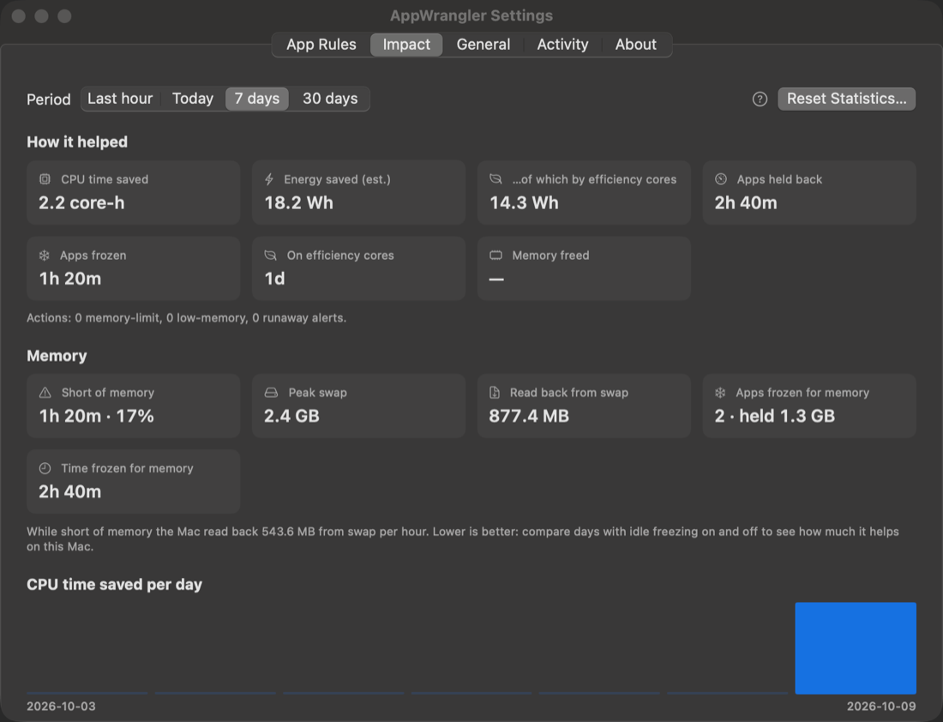Click the 2026-10-09 chart date label
Viewport: 943px width, 722px height.
coord(881,707)
